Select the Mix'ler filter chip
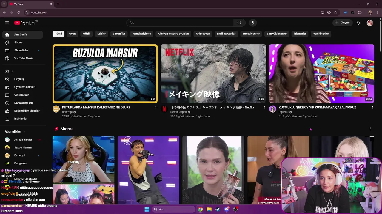 point(101,34)
